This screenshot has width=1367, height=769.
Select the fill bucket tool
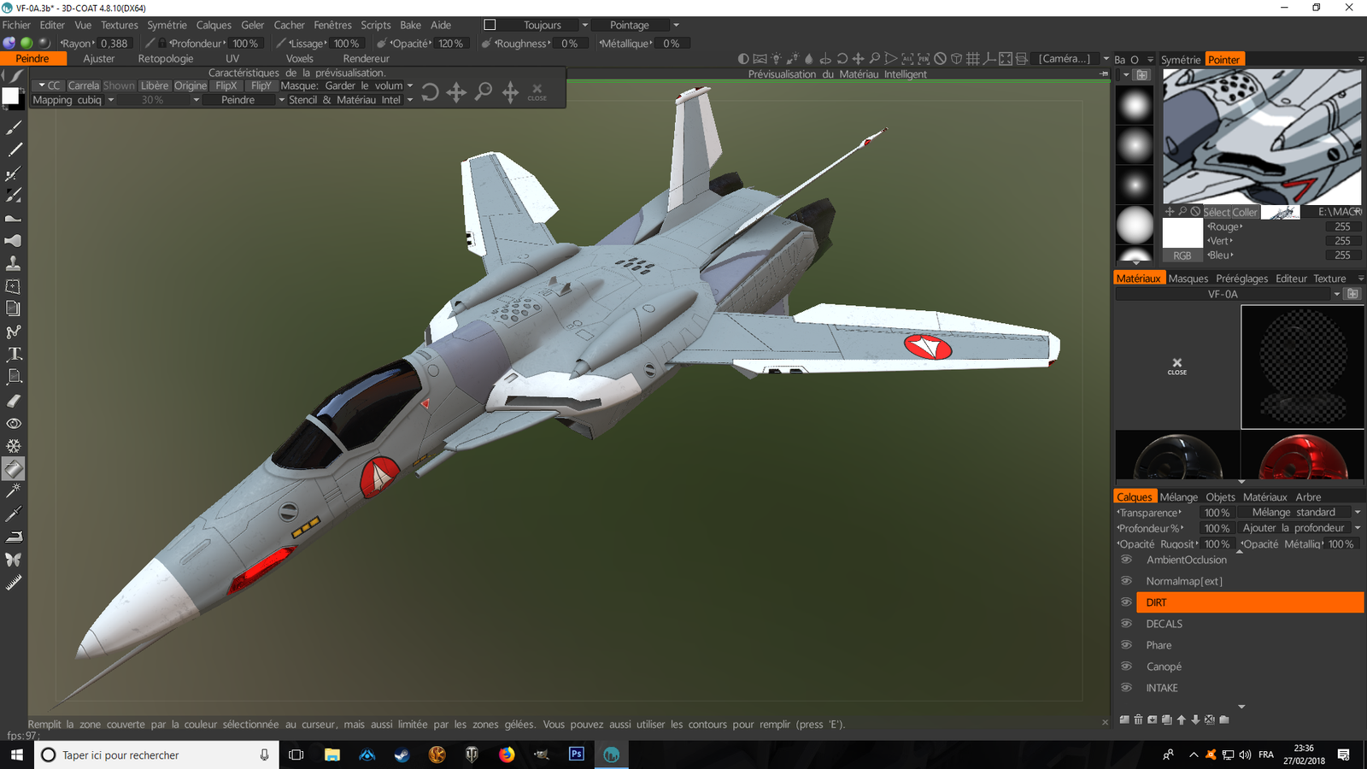point(14,468)
